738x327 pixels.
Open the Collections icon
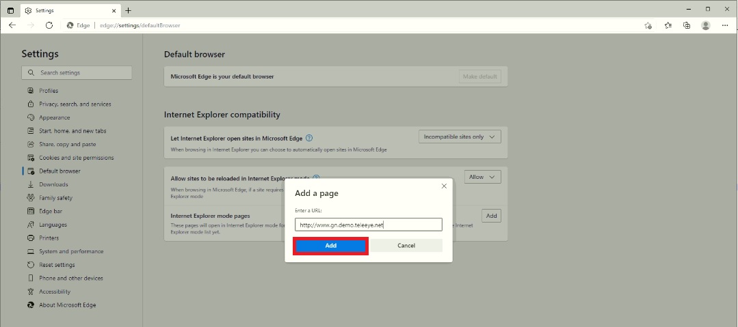687,25
